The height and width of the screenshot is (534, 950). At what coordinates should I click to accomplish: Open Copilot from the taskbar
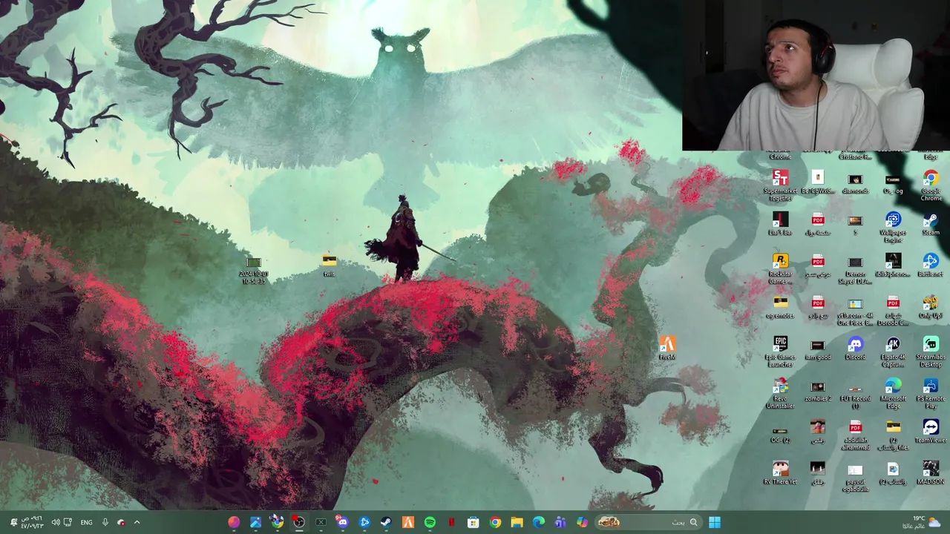(x=583, y=522)
